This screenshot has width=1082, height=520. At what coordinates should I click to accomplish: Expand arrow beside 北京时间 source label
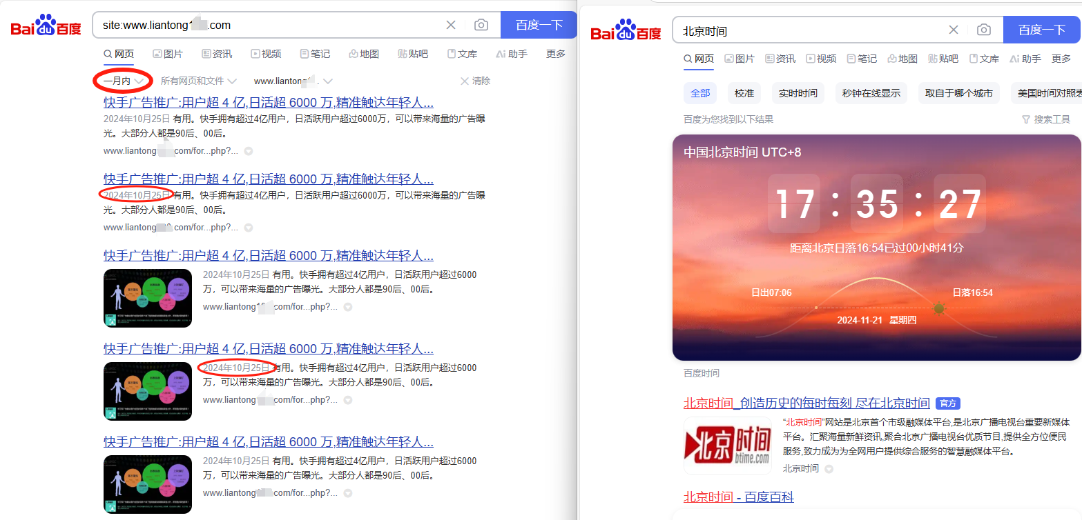829,469
